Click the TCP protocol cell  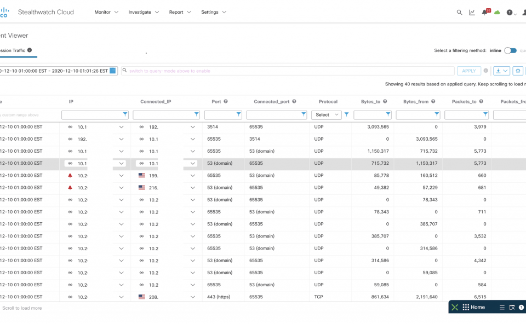pos(318,297)
